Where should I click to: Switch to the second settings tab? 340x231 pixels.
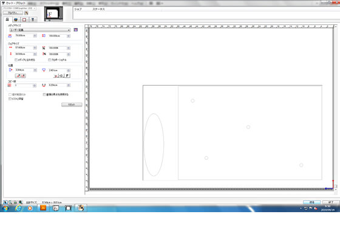point(16,19)
